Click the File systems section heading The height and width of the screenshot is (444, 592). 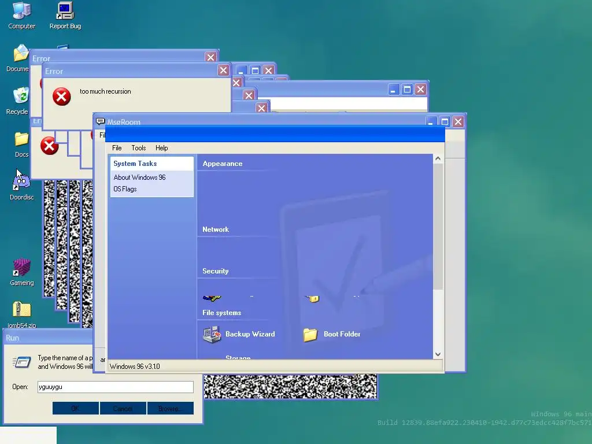pyautogui.click(x=221, y=313)
